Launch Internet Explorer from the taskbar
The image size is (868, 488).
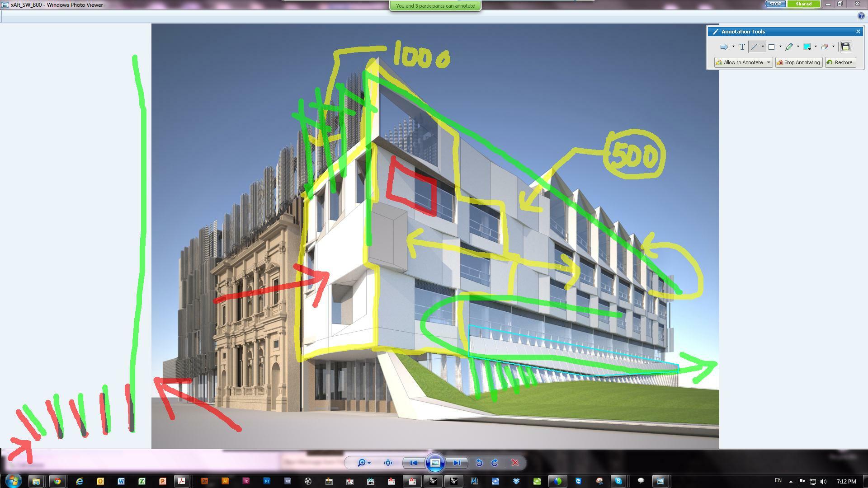pyautogui.click(x=79, y=481)
